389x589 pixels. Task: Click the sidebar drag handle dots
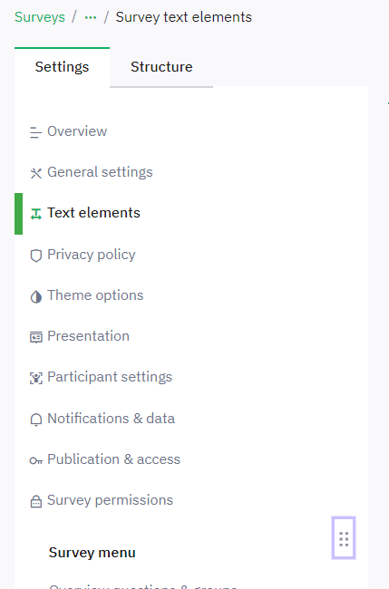pos(344,538)
